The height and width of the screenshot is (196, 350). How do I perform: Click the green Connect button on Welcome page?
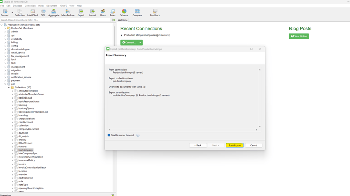tap(129, 42)
